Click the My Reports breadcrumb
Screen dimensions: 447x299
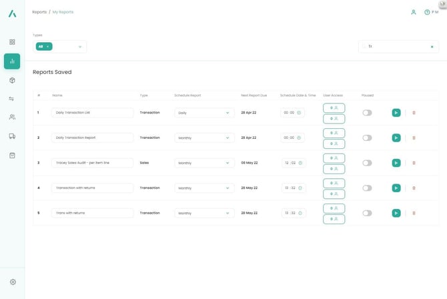tap(63, 12)
